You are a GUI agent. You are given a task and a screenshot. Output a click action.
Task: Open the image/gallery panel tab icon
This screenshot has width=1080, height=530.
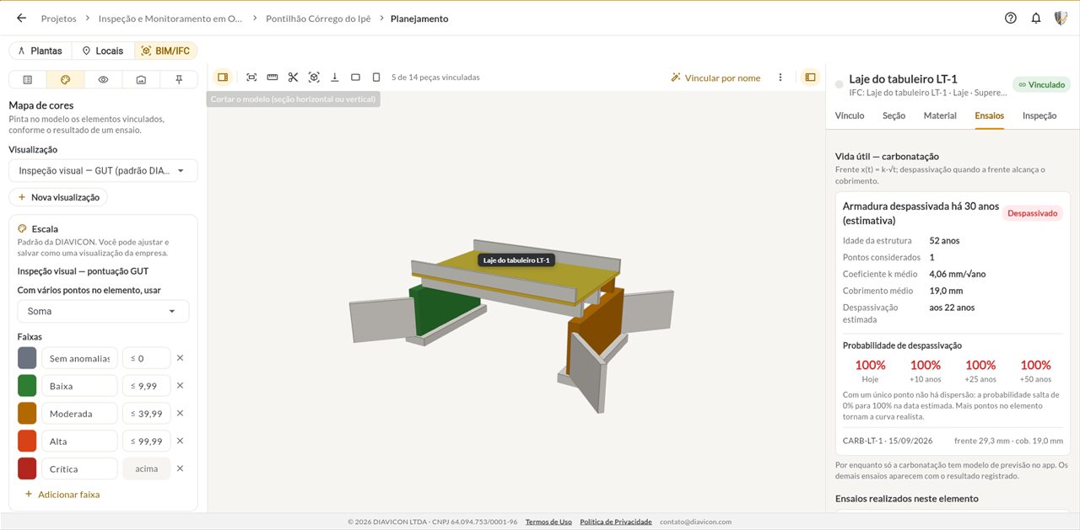click(x=141, y=79)
